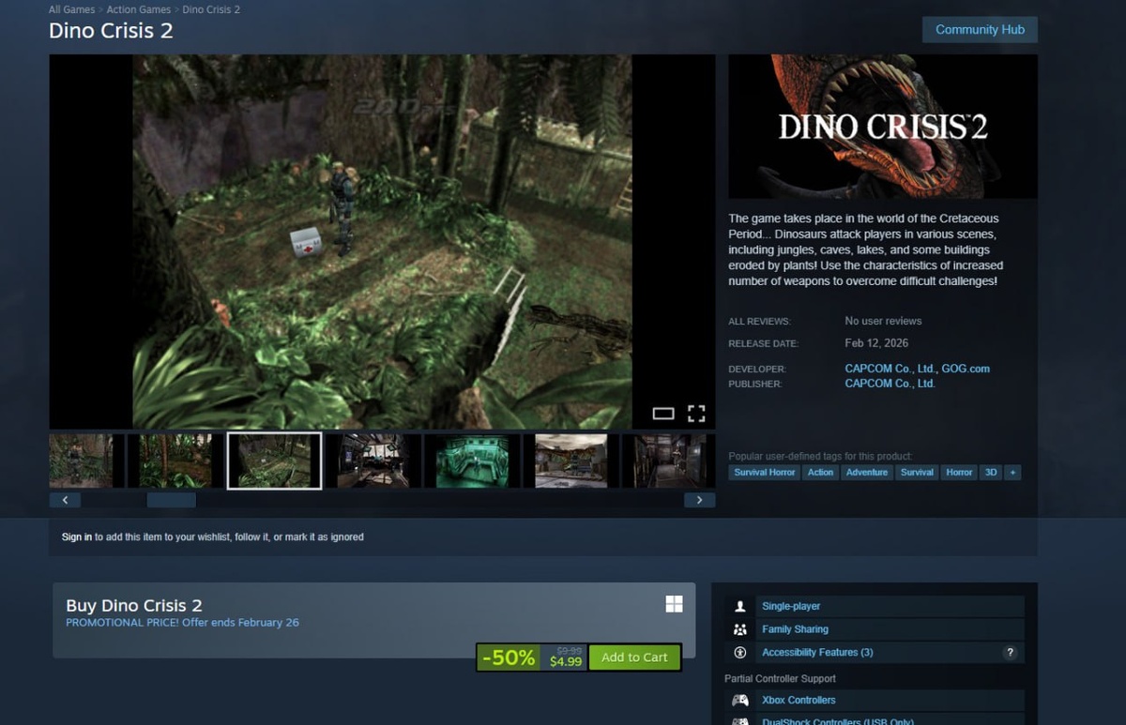
Task: Click the Single-player person icon
Action: [740, 607]
